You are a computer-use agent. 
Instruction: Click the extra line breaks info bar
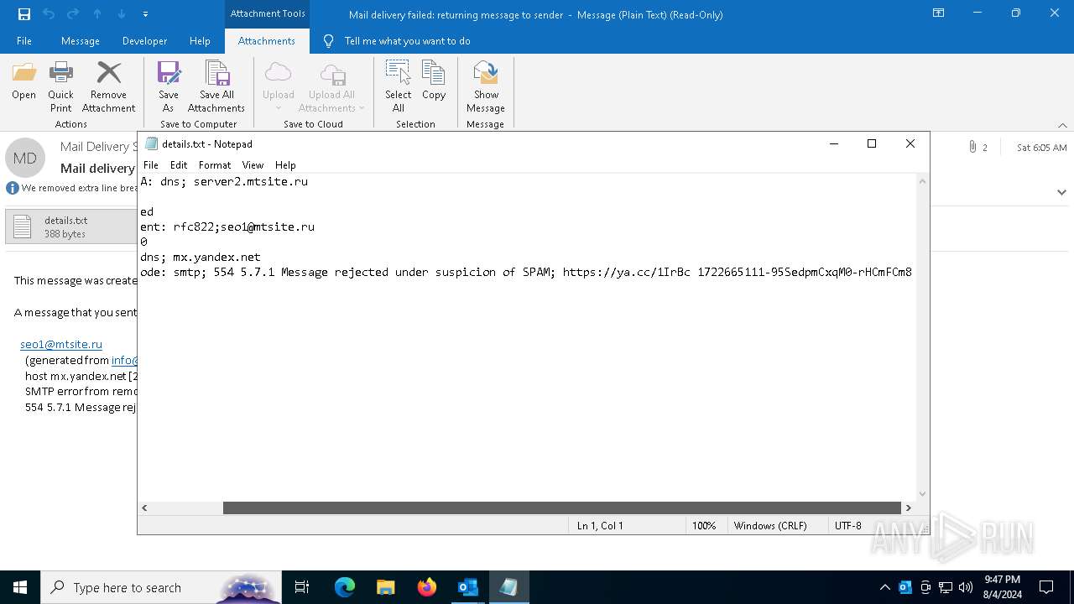point(71,188)
